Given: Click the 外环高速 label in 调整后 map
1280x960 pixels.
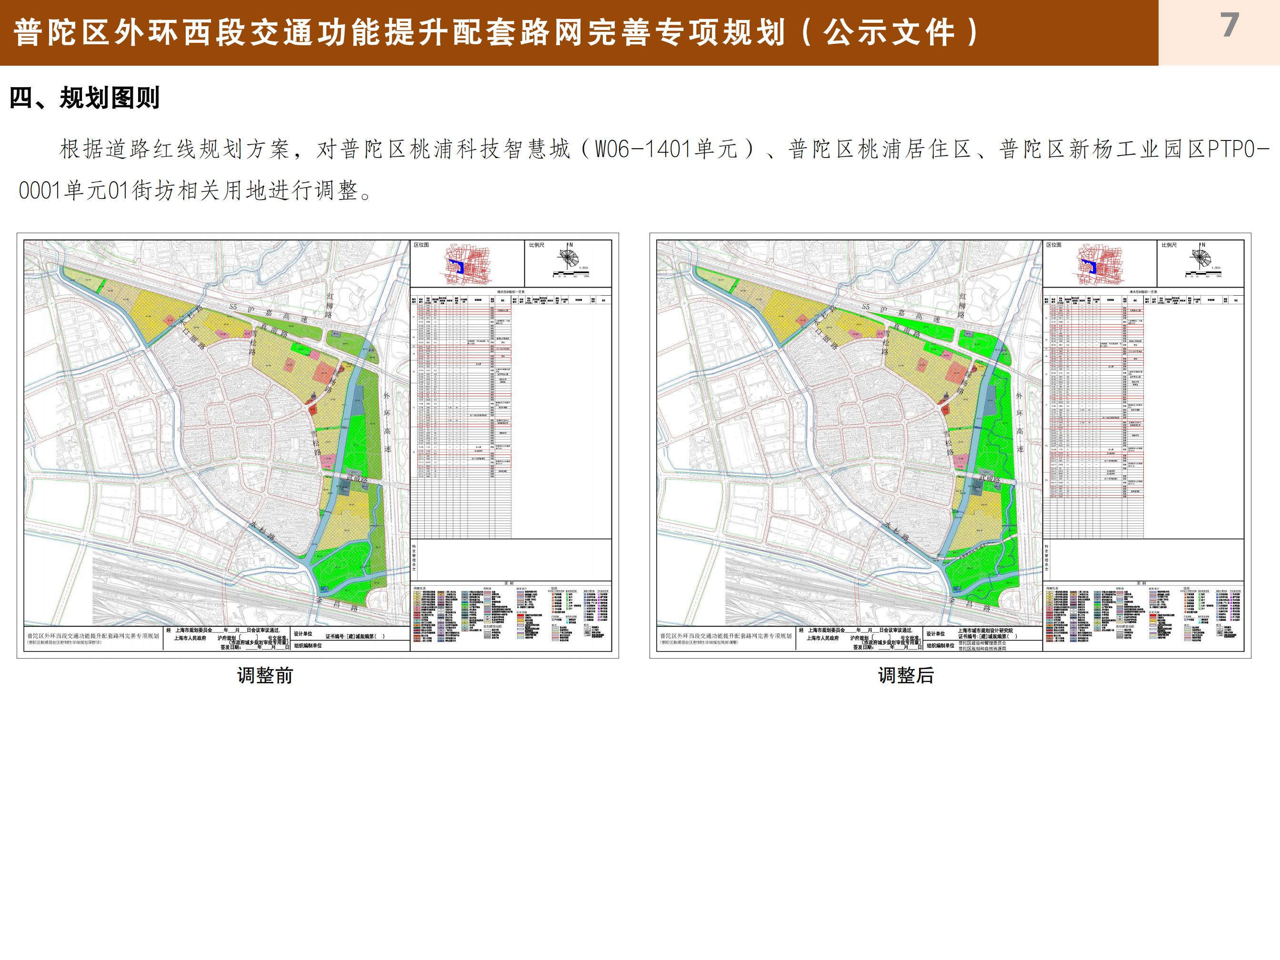Looking at the screenshot, I should [x=1020, y=422].
